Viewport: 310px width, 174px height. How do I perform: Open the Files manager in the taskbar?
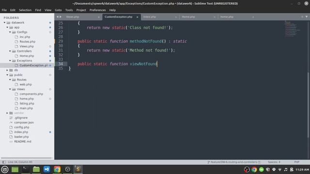[36, 169]
